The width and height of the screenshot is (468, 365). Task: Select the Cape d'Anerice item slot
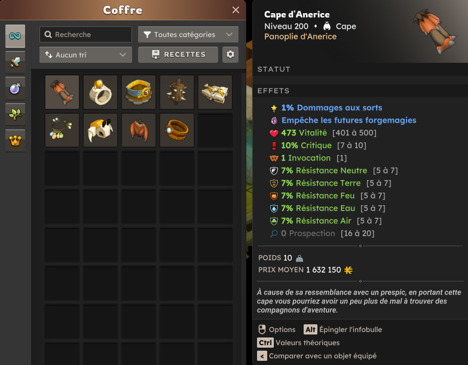tap(62, 92)
